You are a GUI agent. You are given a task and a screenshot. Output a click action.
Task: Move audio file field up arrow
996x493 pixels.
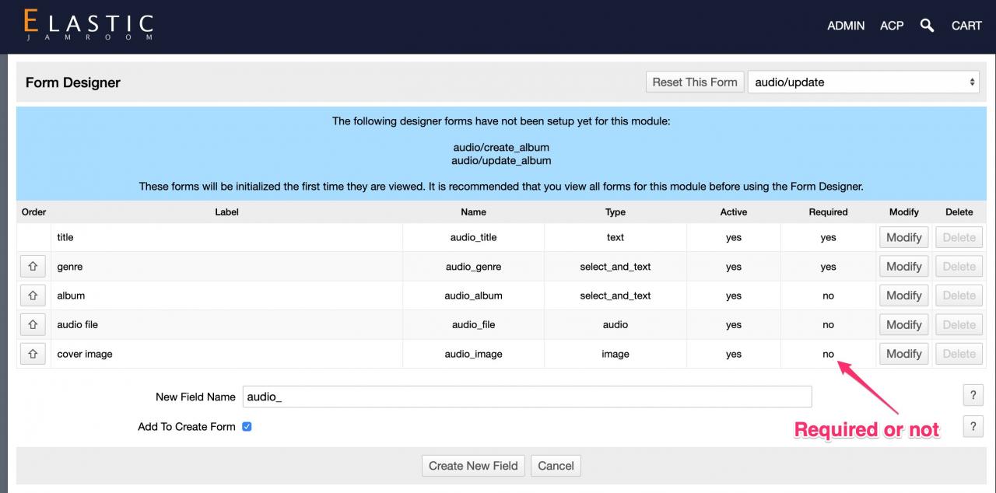pos(33,325)
